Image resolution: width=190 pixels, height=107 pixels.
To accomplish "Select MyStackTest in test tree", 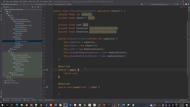I will tap(20, 71).
